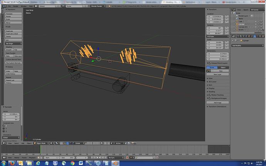Toggle the X constraint axis checkbox
Screen dimensions: 266x166
4,126
